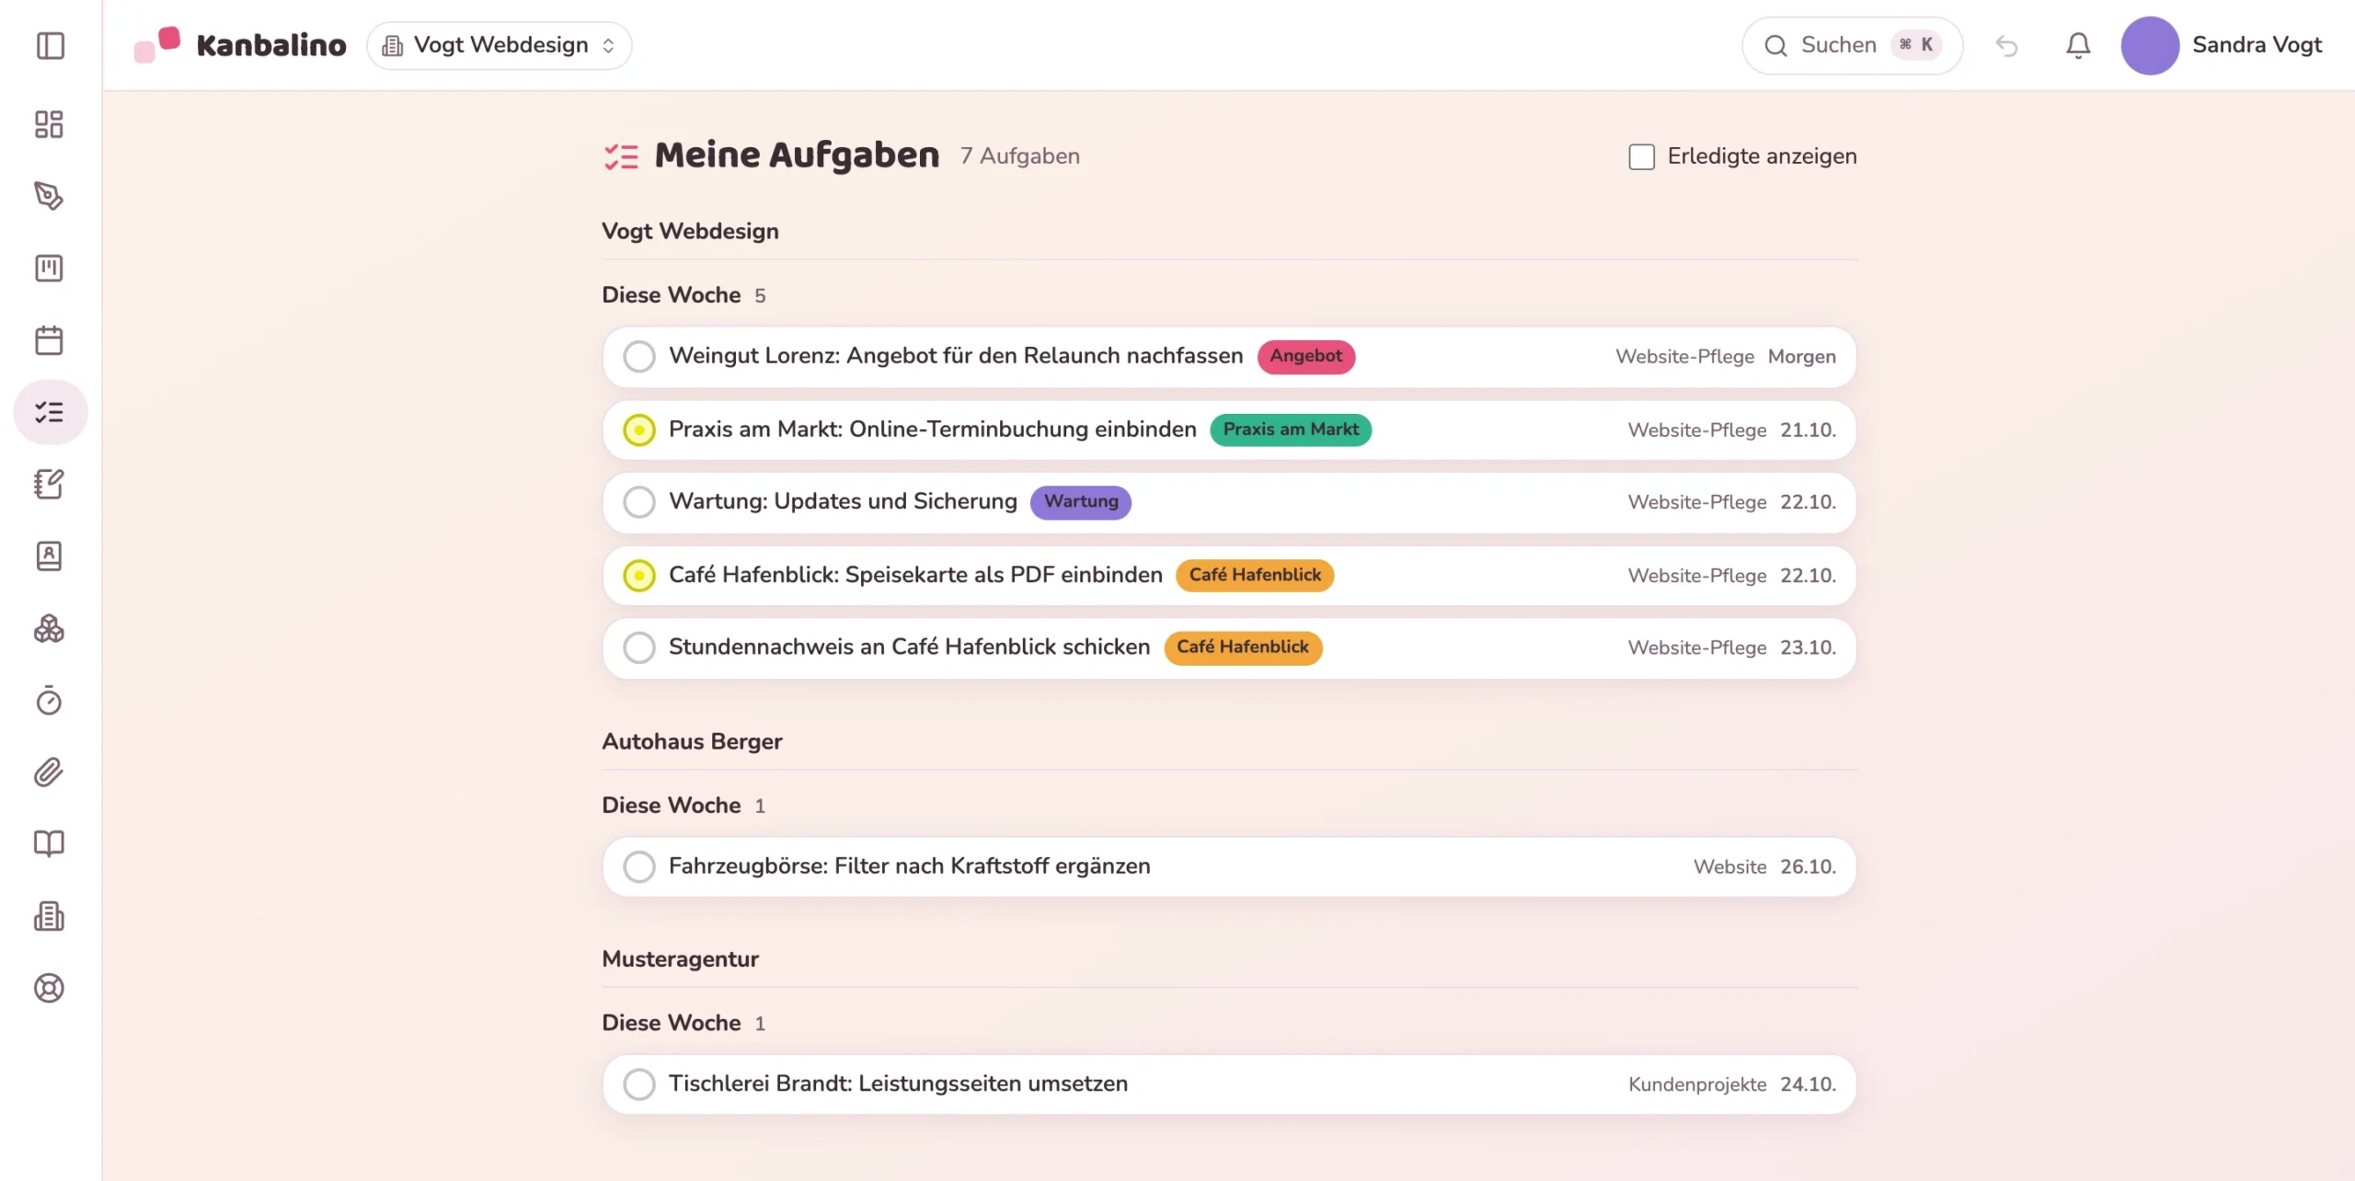Click Café Hafenblick tag on Speisekarte task
This screenshot has width=2355, height=1181.
tap(1255, 575)
